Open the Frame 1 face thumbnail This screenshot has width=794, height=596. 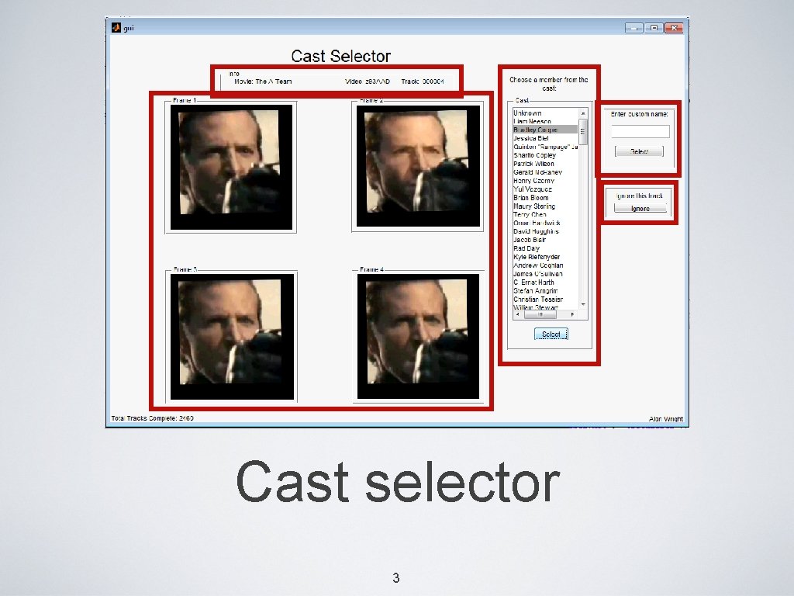[x=231, y=168]
